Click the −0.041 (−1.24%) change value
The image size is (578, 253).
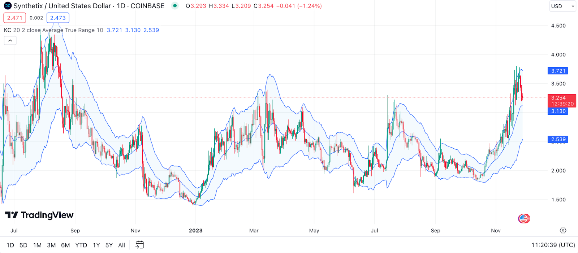tap(299, 6)
